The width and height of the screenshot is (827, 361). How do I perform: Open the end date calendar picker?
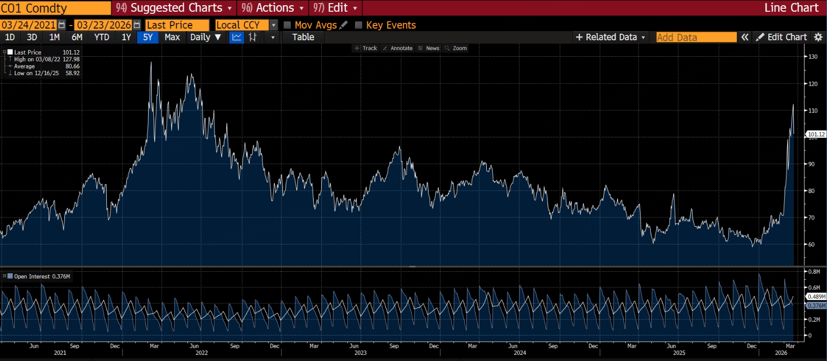[x=137, y=25]
